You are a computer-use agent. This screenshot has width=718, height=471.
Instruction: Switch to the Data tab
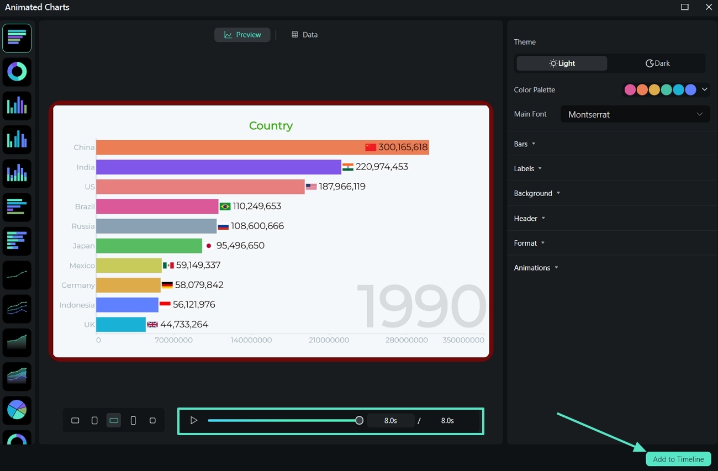tap(304, 34)
